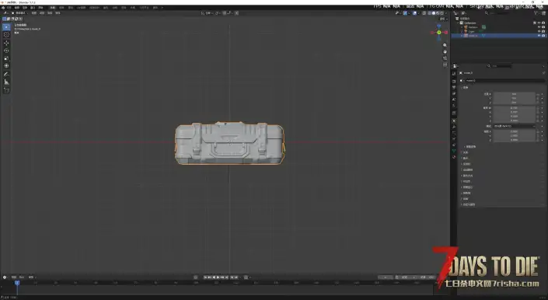Collapse the Collection tree in outliner

pos(458,23)
